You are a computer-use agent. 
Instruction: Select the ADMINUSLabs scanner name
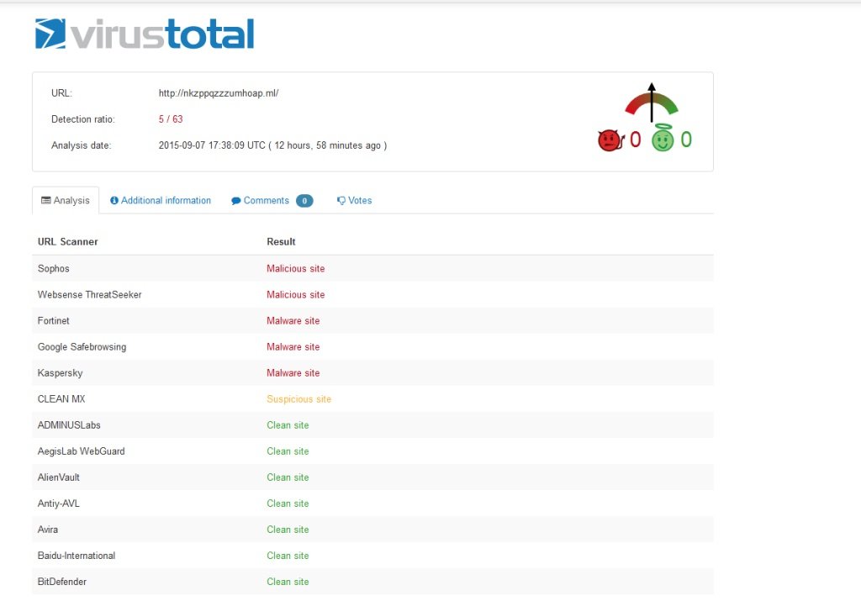click(69, 425)
